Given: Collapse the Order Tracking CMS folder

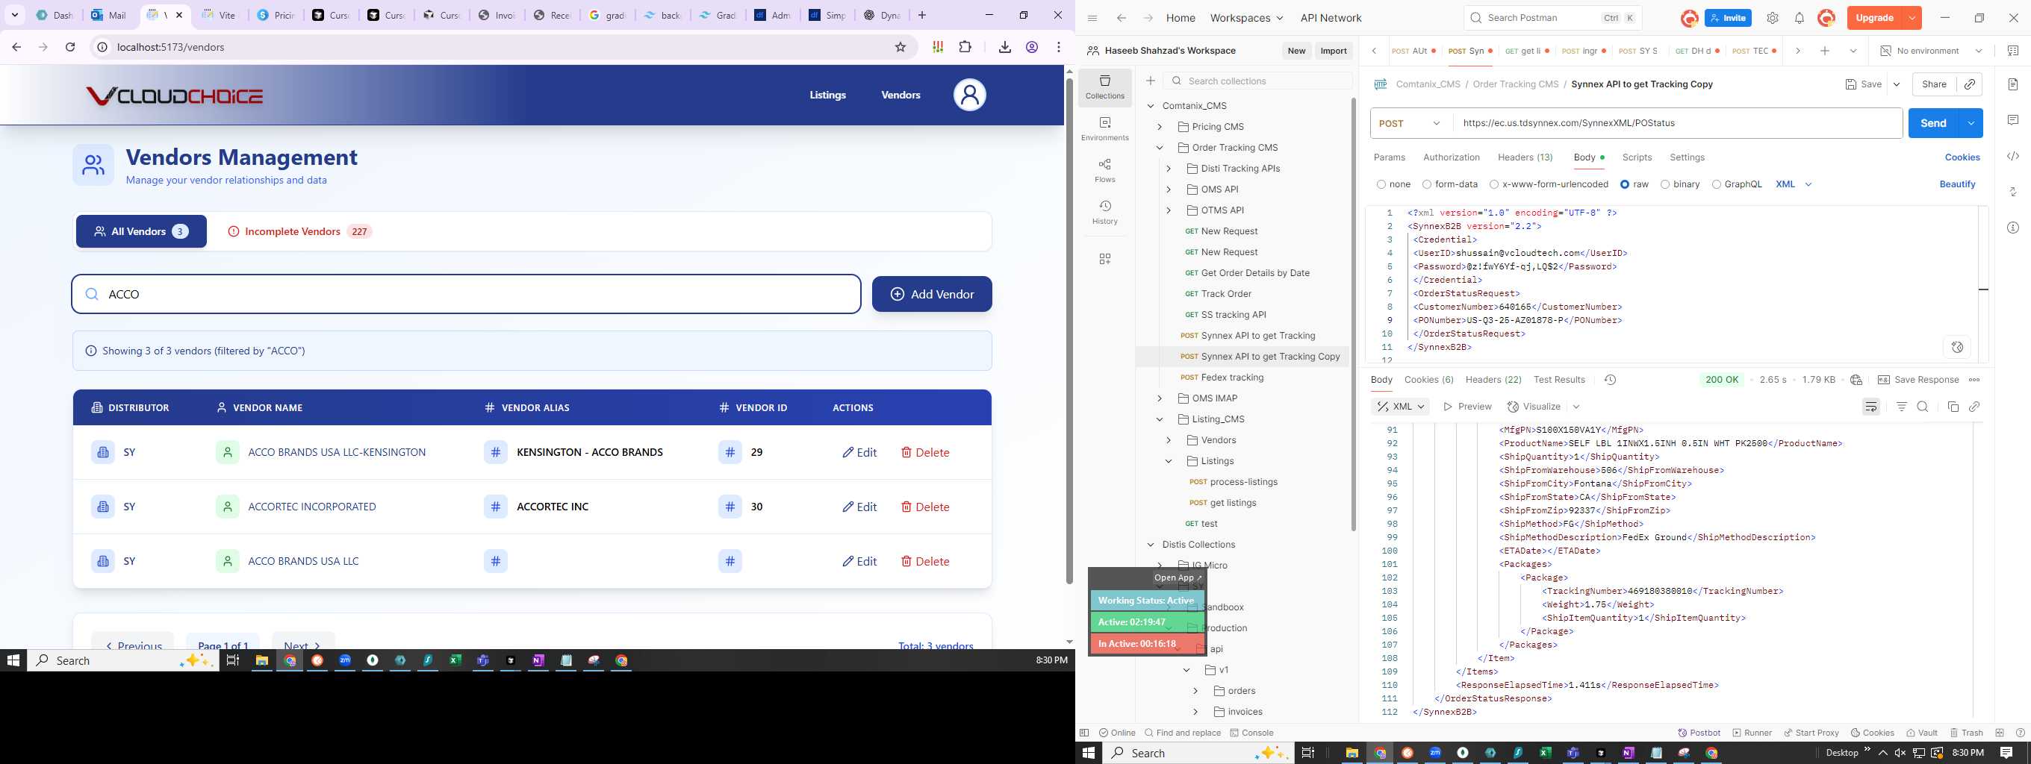Looking at the screenshot, I should (x=1159, y=147).
